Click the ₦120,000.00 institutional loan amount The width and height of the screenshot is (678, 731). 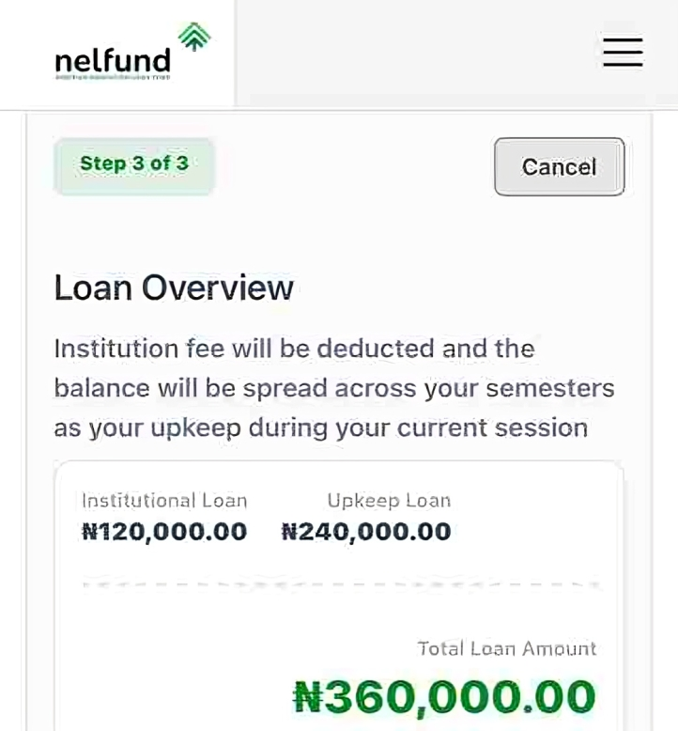point(164,532)
